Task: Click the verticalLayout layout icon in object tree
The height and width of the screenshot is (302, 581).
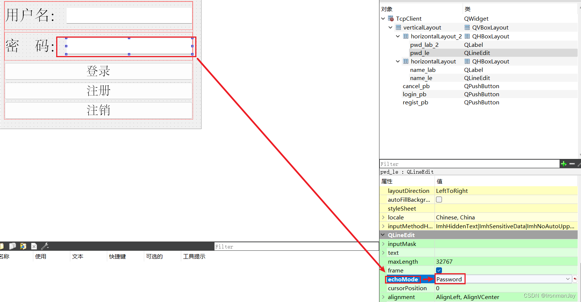Action: 398,27
